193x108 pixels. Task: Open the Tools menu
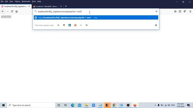point(34,1)
